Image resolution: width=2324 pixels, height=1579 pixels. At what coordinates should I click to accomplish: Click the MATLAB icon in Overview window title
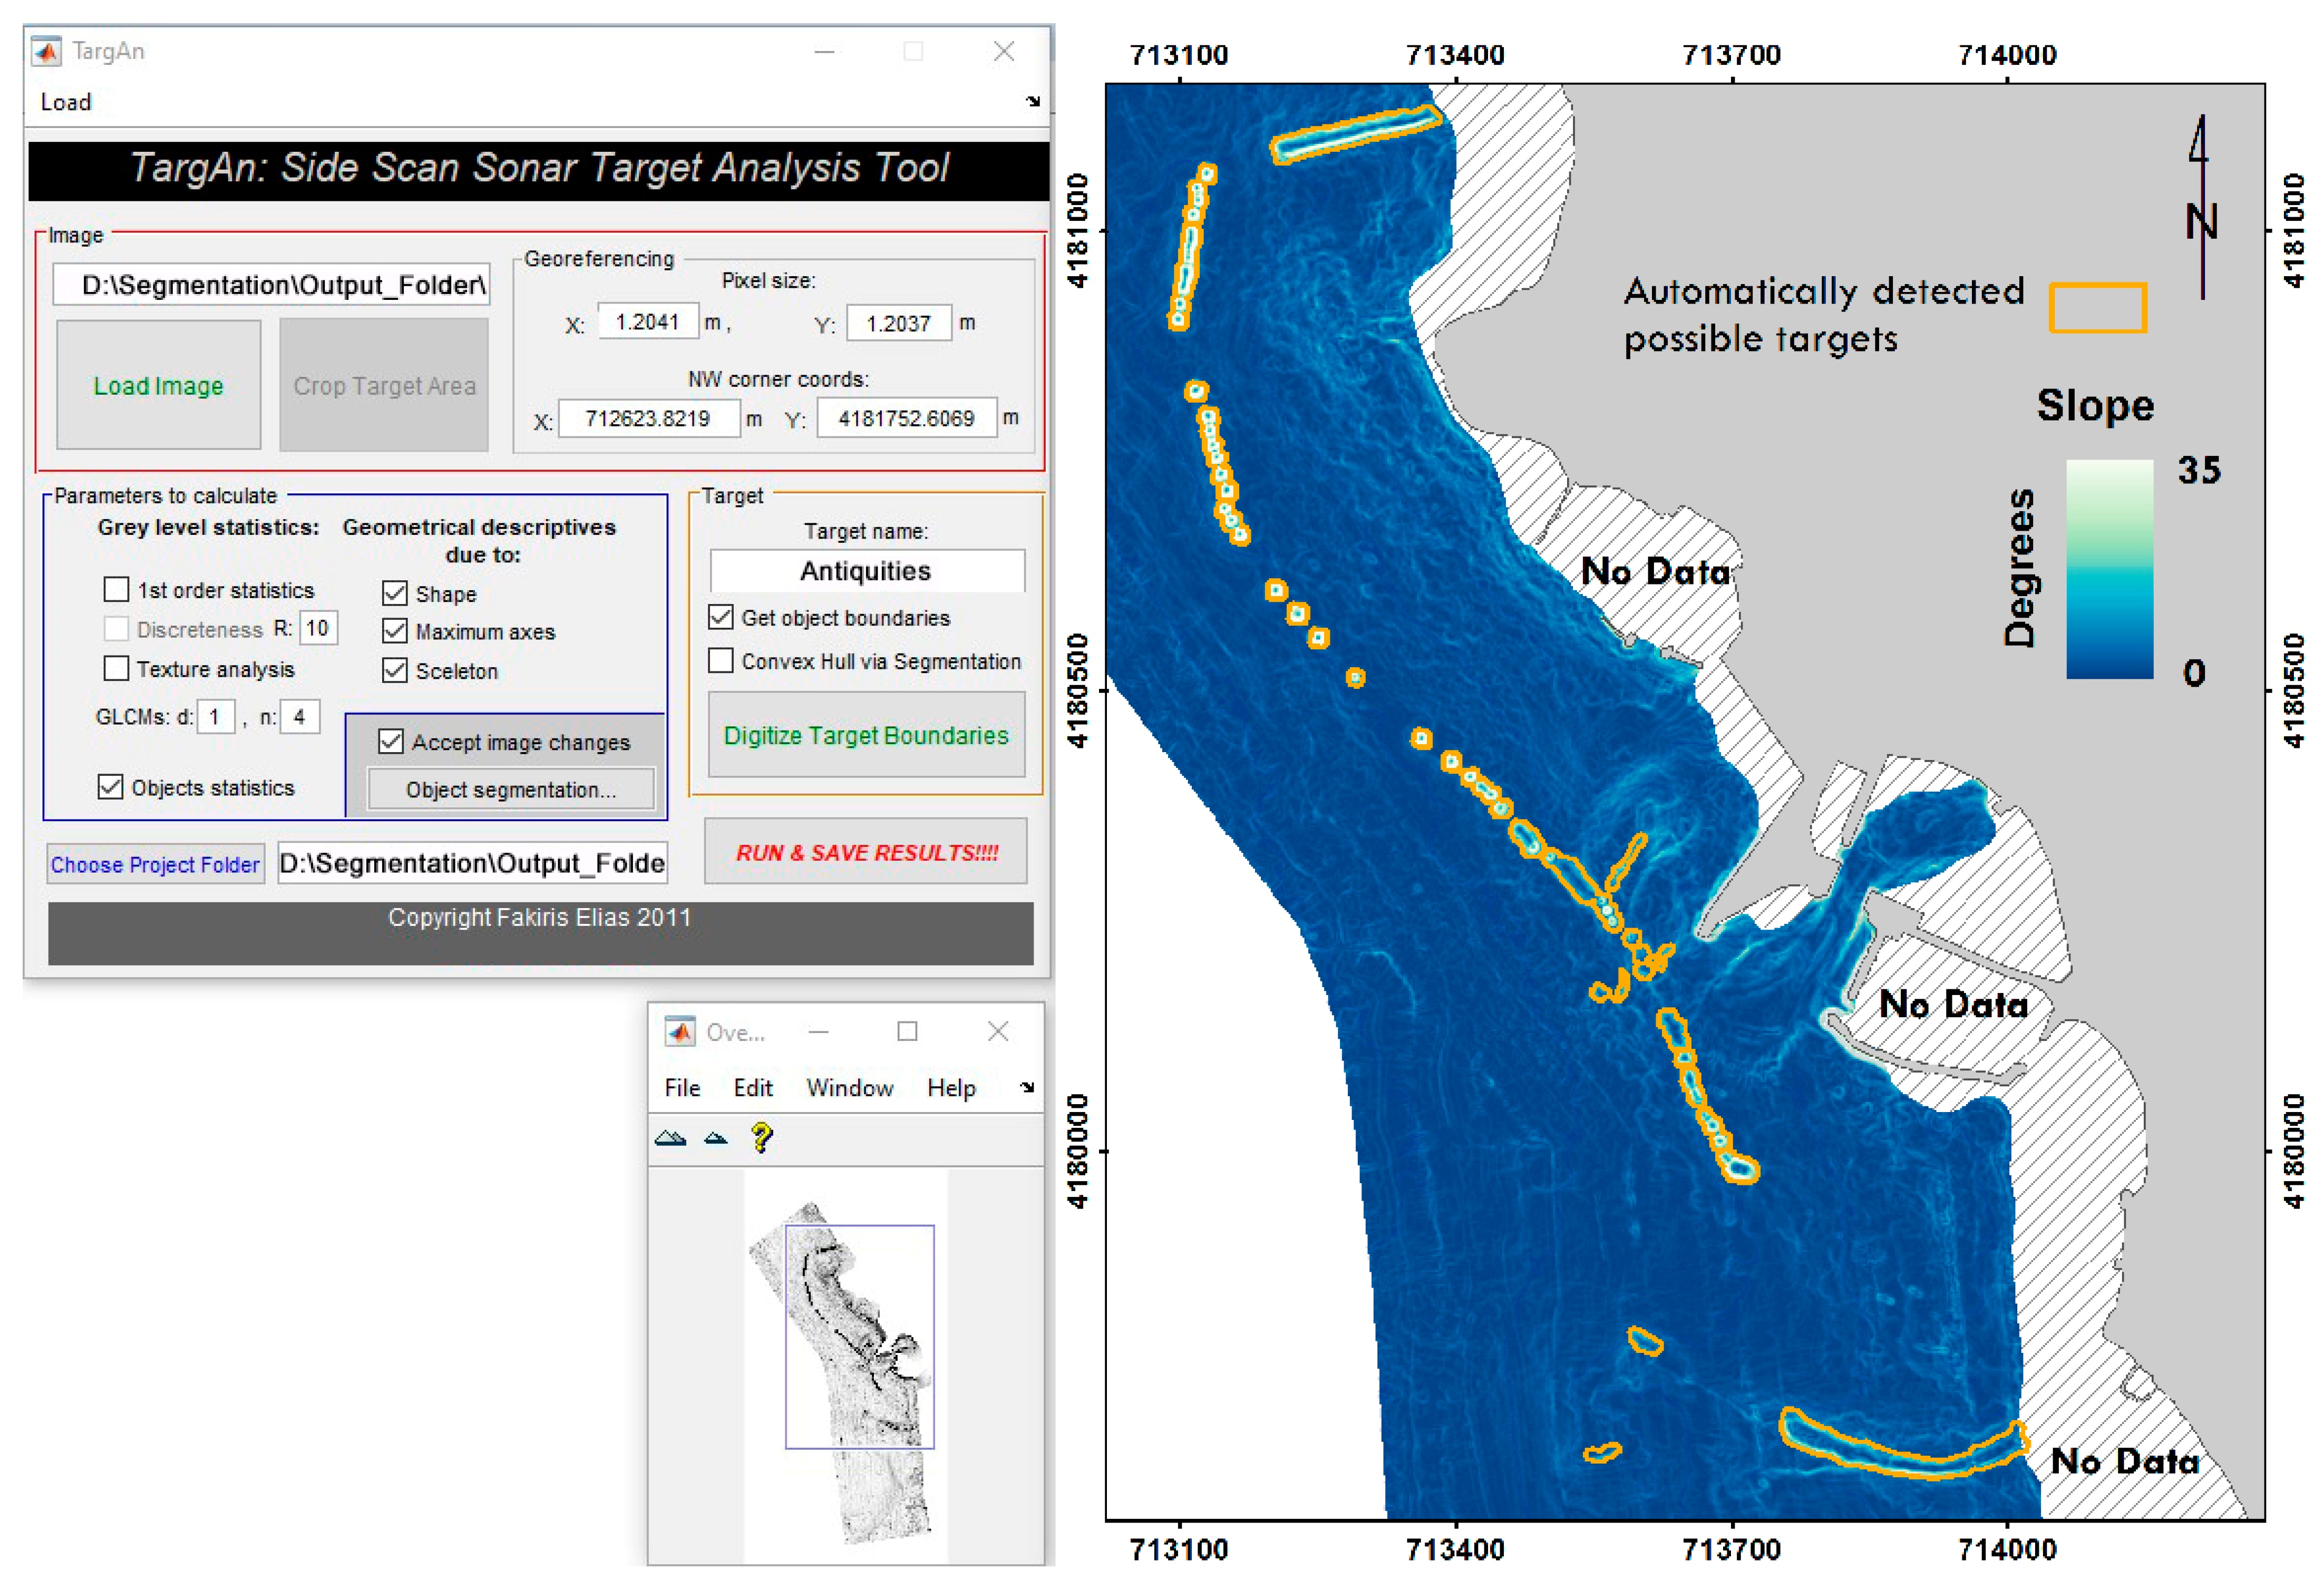[x=680, y=1031]
